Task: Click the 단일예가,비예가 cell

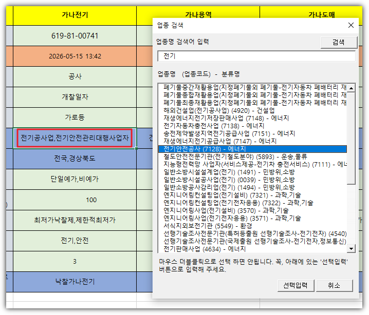Action: pos(75,179)
